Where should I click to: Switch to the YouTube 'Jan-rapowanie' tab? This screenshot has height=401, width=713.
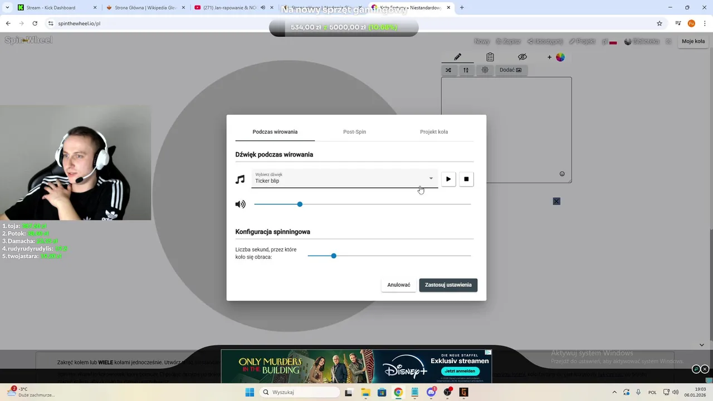(x=233, y=8)
